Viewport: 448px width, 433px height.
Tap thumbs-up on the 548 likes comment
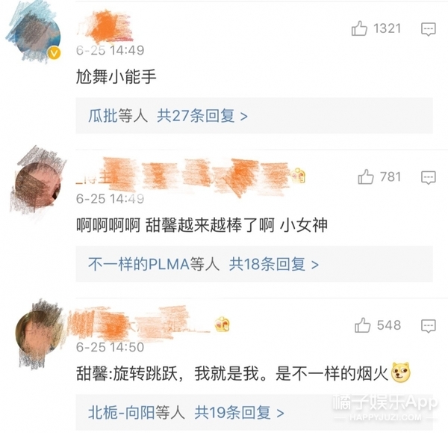click(x=362, y=325)
